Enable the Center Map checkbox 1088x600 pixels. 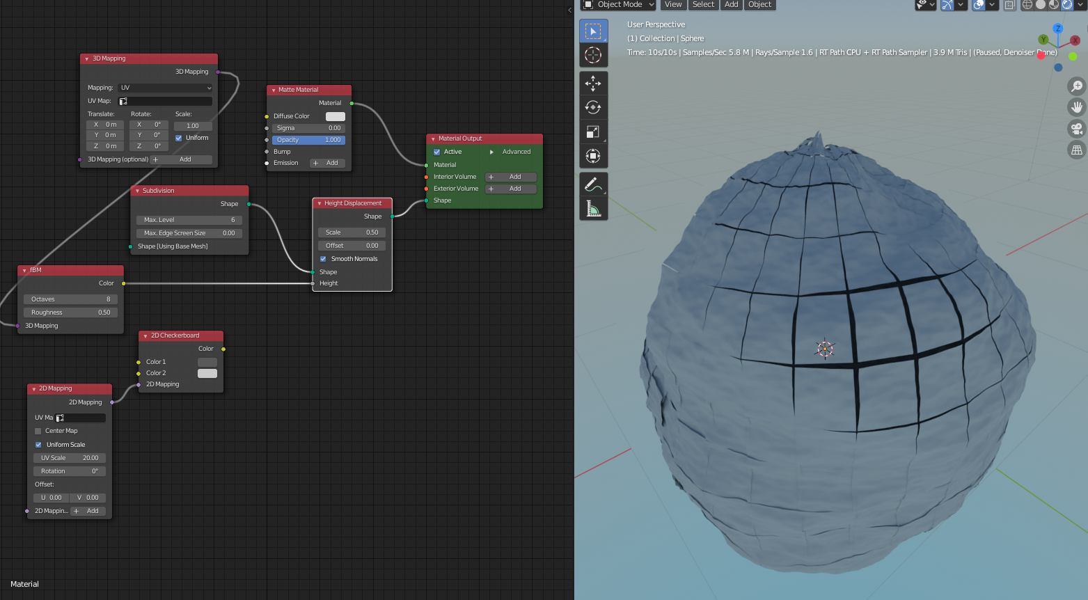38,431
